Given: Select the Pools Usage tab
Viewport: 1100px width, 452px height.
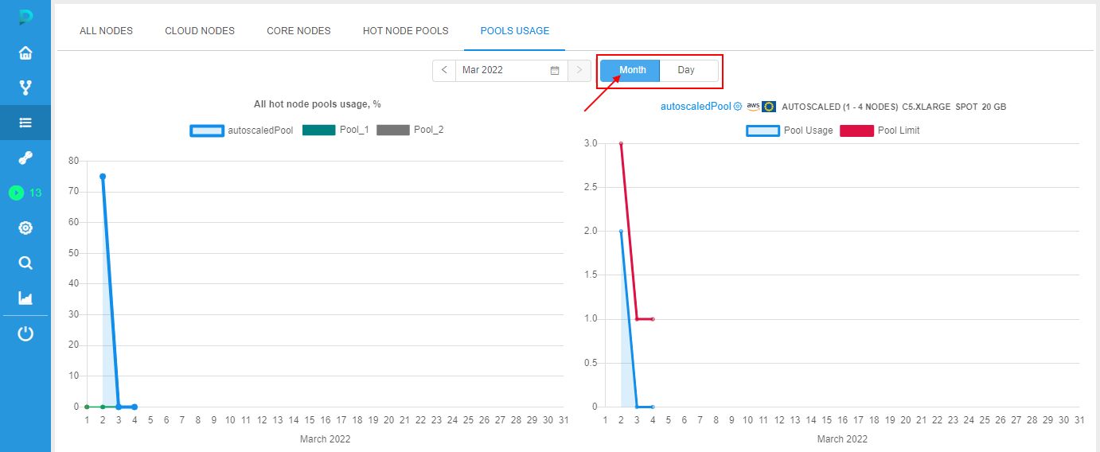Looking at the screenshot, I should click(x=515, y=31).
